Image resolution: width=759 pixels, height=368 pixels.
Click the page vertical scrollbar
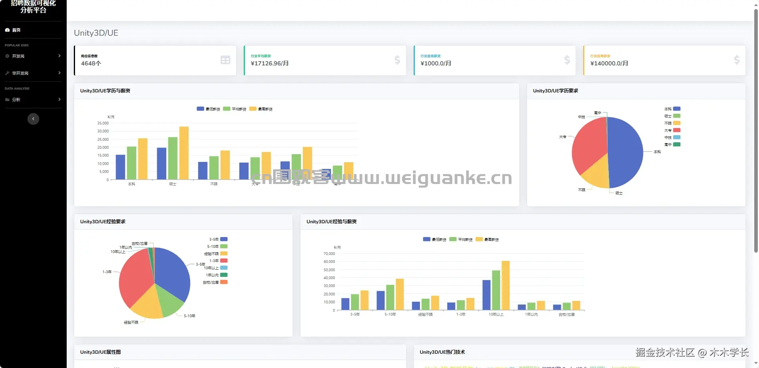tap(756, 131)
